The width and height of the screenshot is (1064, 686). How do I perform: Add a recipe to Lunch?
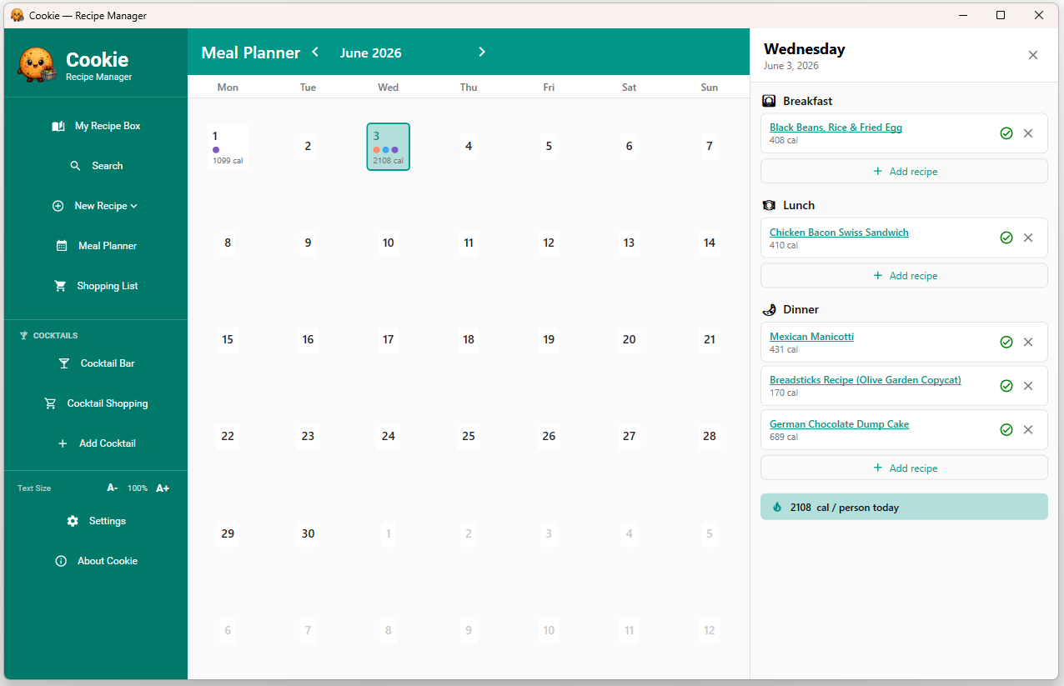click(x=904, y=275)
